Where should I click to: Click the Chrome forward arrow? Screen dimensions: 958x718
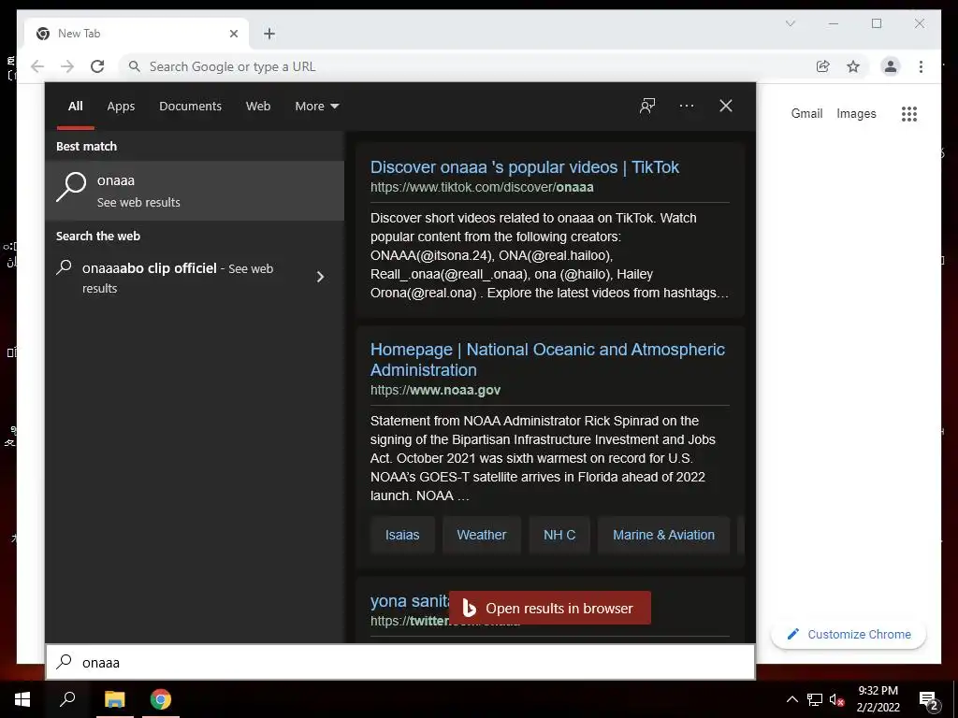tap(67, 66)
